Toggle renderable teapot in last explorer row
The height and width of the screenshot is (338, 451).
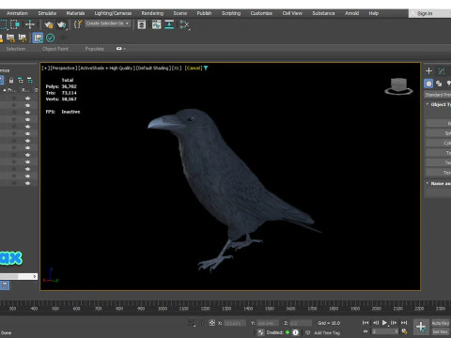pyautogui.click(x=27, y=183)
